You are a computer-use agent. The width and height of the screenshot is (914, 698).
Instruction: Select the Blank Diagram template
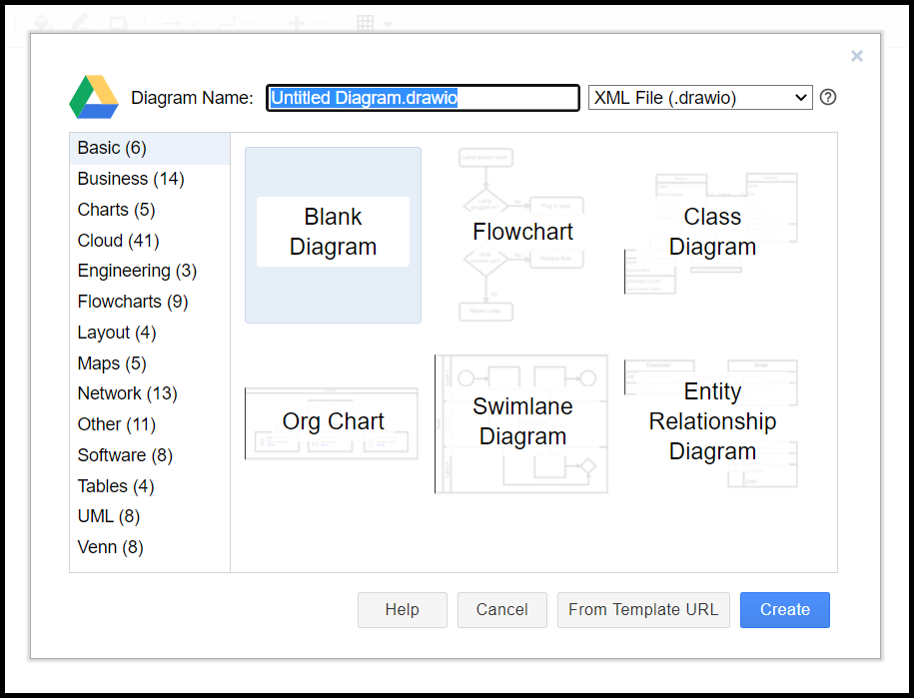(x=333, y=235)
